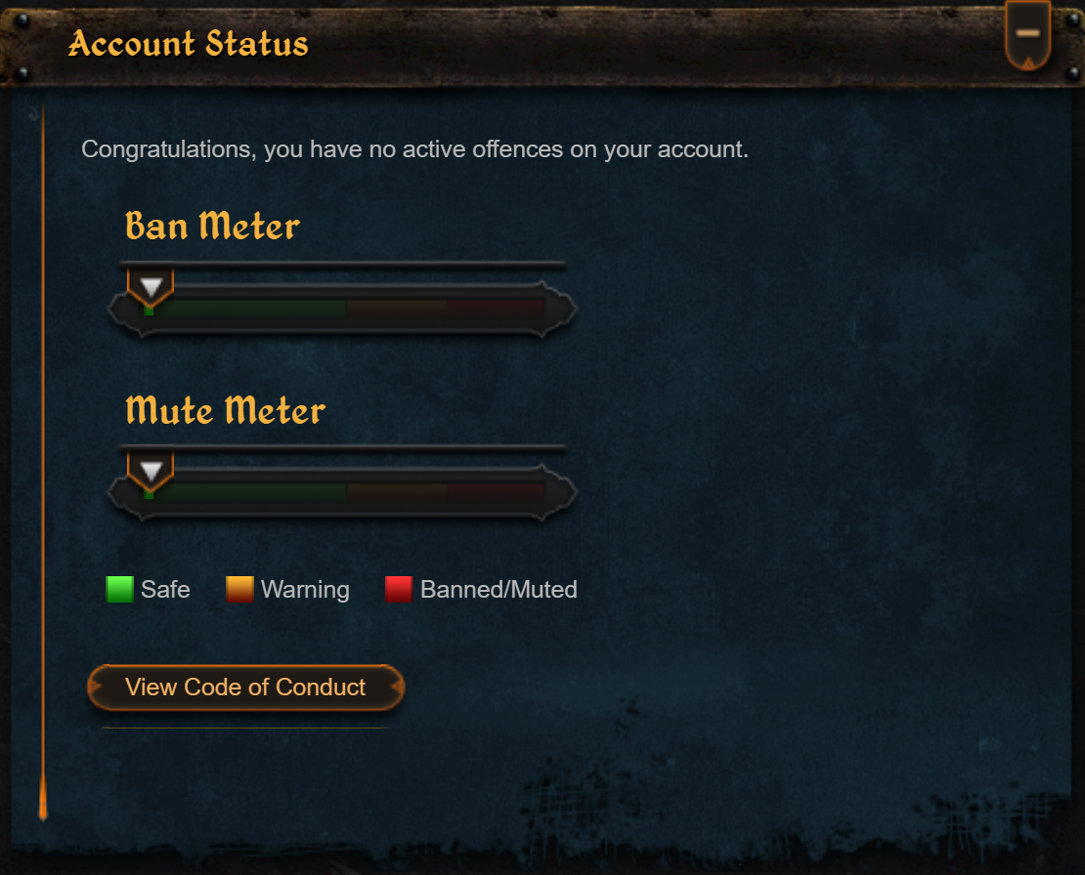This screenshot has width=1085, height=875.
Task: Click the orange Warning legend swatch
Action: [239, 590]
